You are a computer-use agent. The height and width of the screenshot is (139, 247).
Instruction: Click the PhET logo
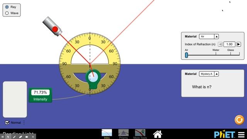coord(225,134)
